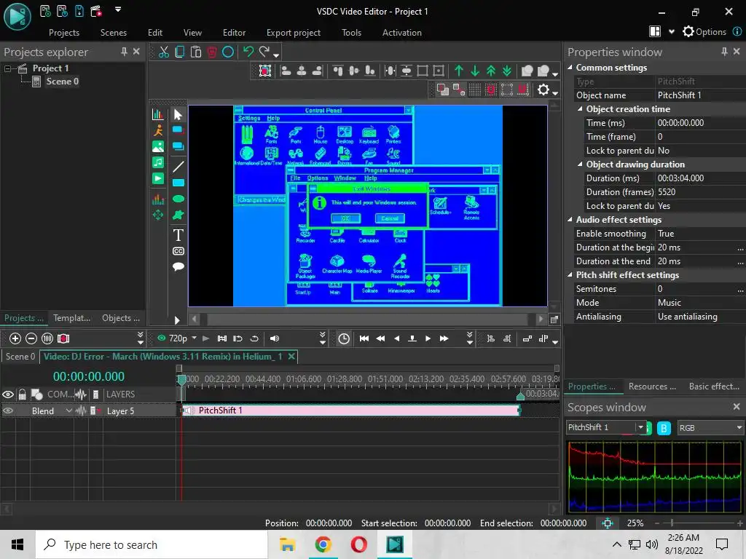
Task: Open the Templates tab
Action: tap(71, 318)
